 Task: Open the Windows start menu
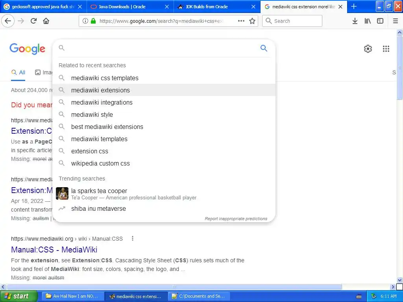tap(18, 296)
